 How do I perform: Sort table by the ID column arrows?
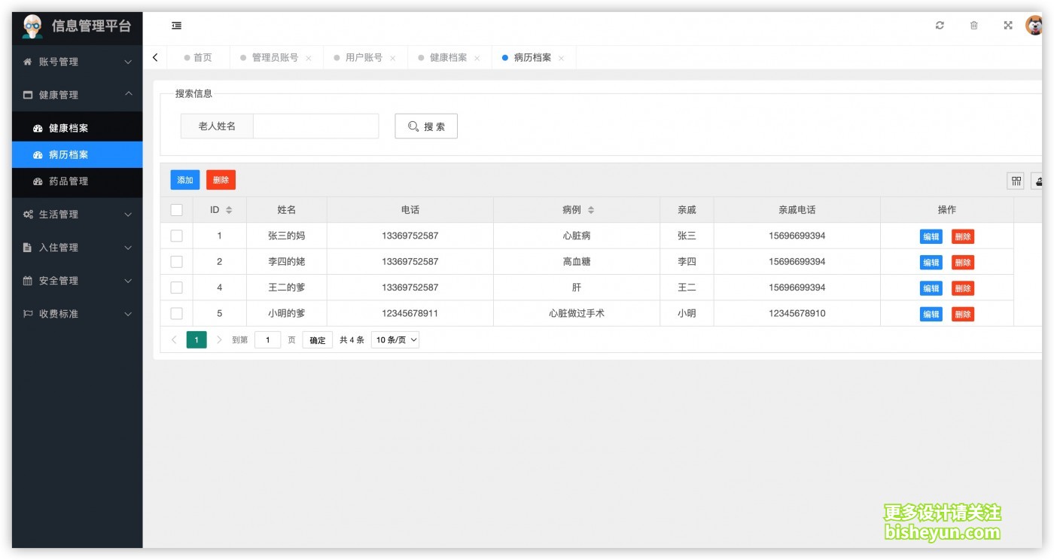(x=229, y=210)
